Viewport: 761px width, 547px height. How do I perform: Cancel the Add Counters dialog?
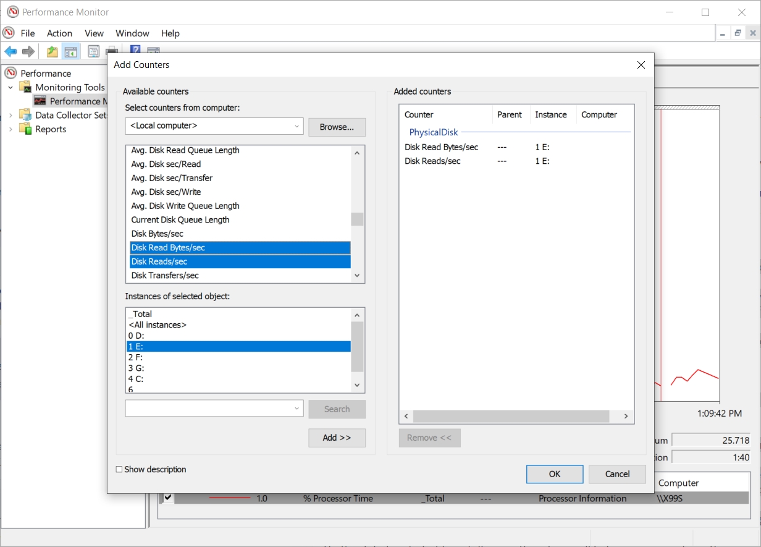click(617, 474)
